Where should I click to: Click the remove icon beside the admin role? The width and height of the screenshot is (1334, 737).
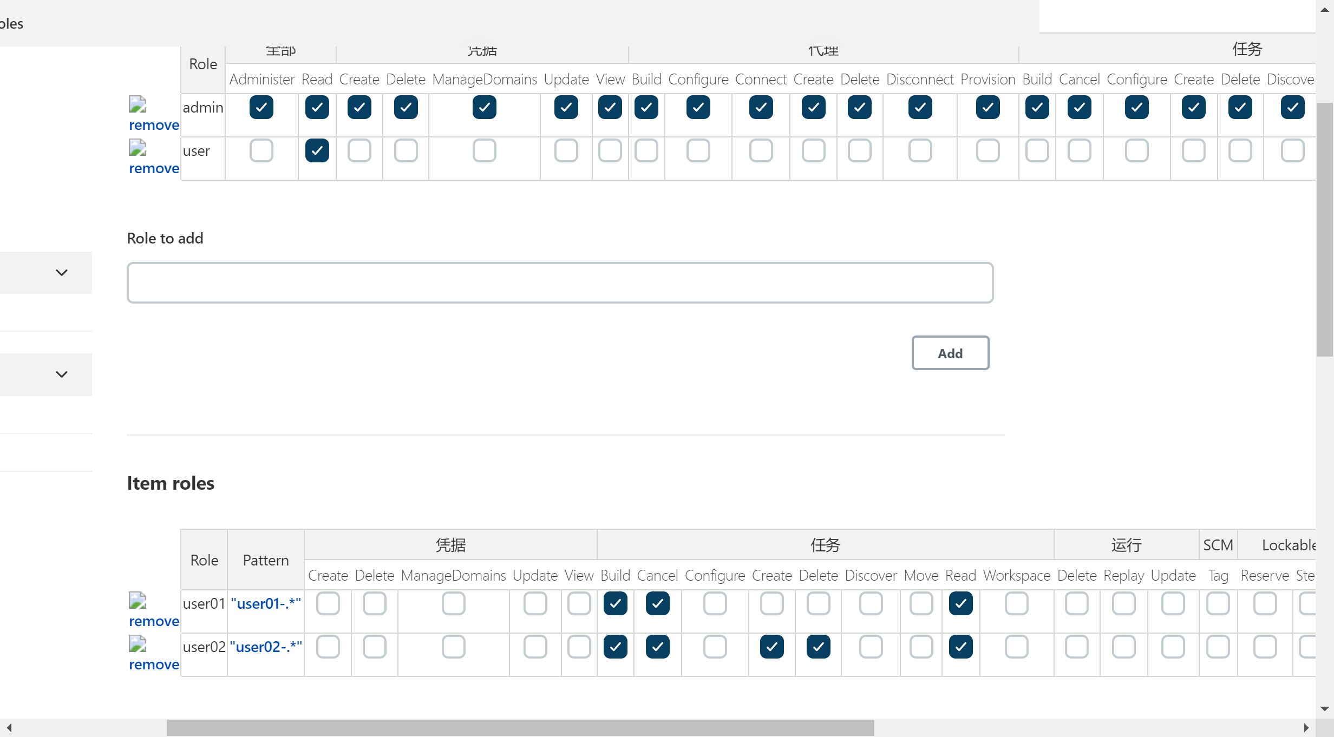point(137,103)
